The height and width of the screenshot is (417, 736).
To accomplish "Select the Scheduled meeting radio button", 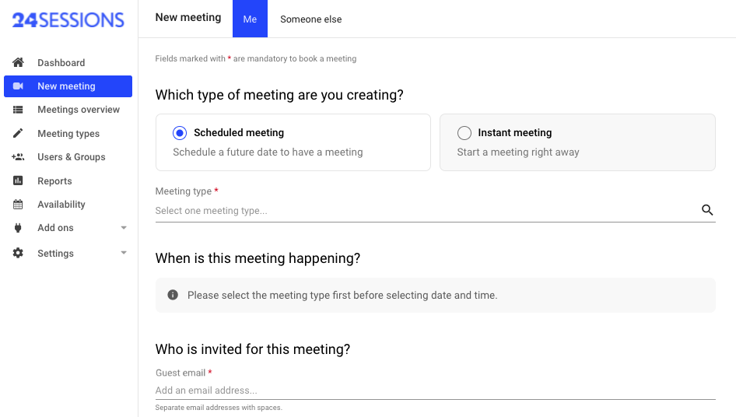I will tap(180, 133).
